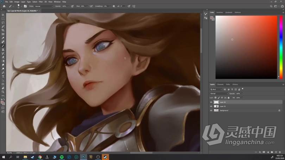Select the Eraser tool

coord(3,57)
